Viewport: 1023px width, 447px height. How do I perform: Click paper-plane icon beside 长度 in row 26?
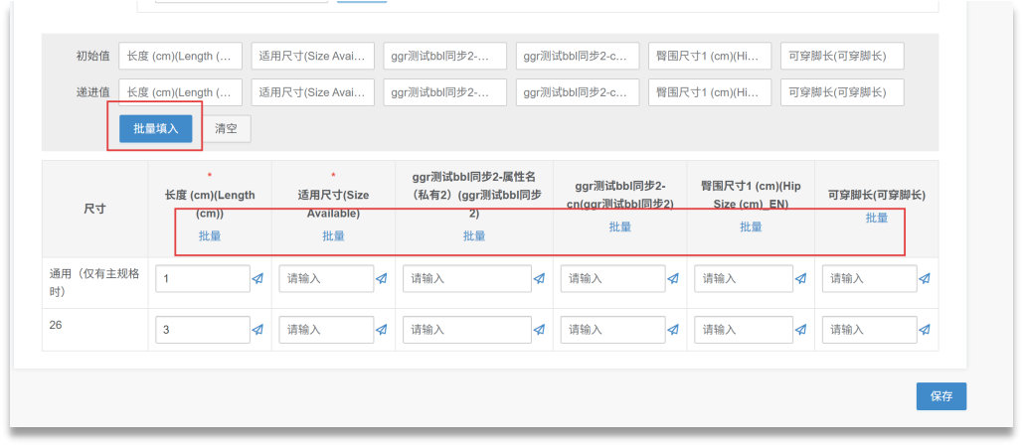(x=257, y=329)
